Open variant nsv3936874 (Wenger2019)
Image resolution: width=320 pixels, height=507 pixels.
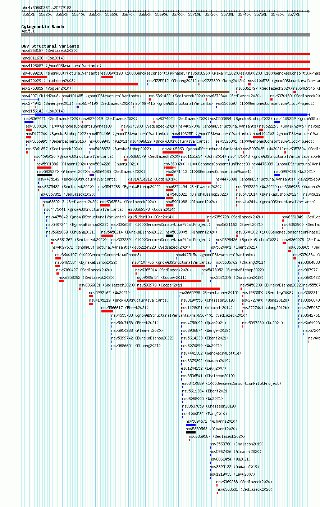[x=206, y=330]
